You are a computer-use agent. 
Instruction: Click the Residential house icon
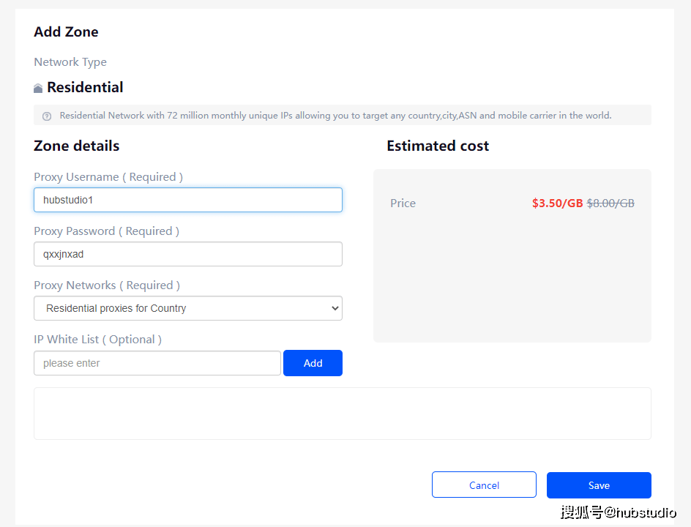click(x=38, y=89)
